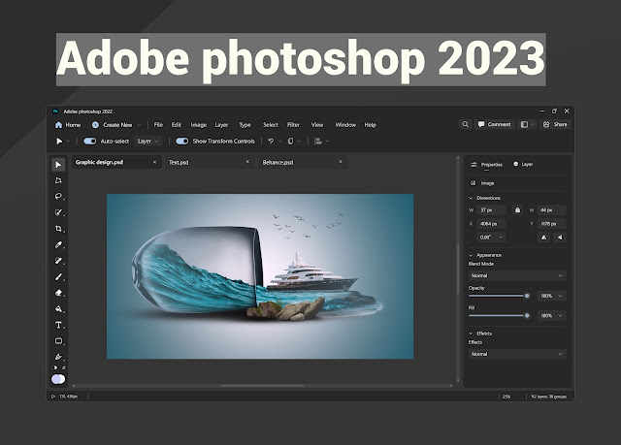Select the Type tool
Image resolution: width=621 pixels, height=445 pixels.
[x=58, y=325]
